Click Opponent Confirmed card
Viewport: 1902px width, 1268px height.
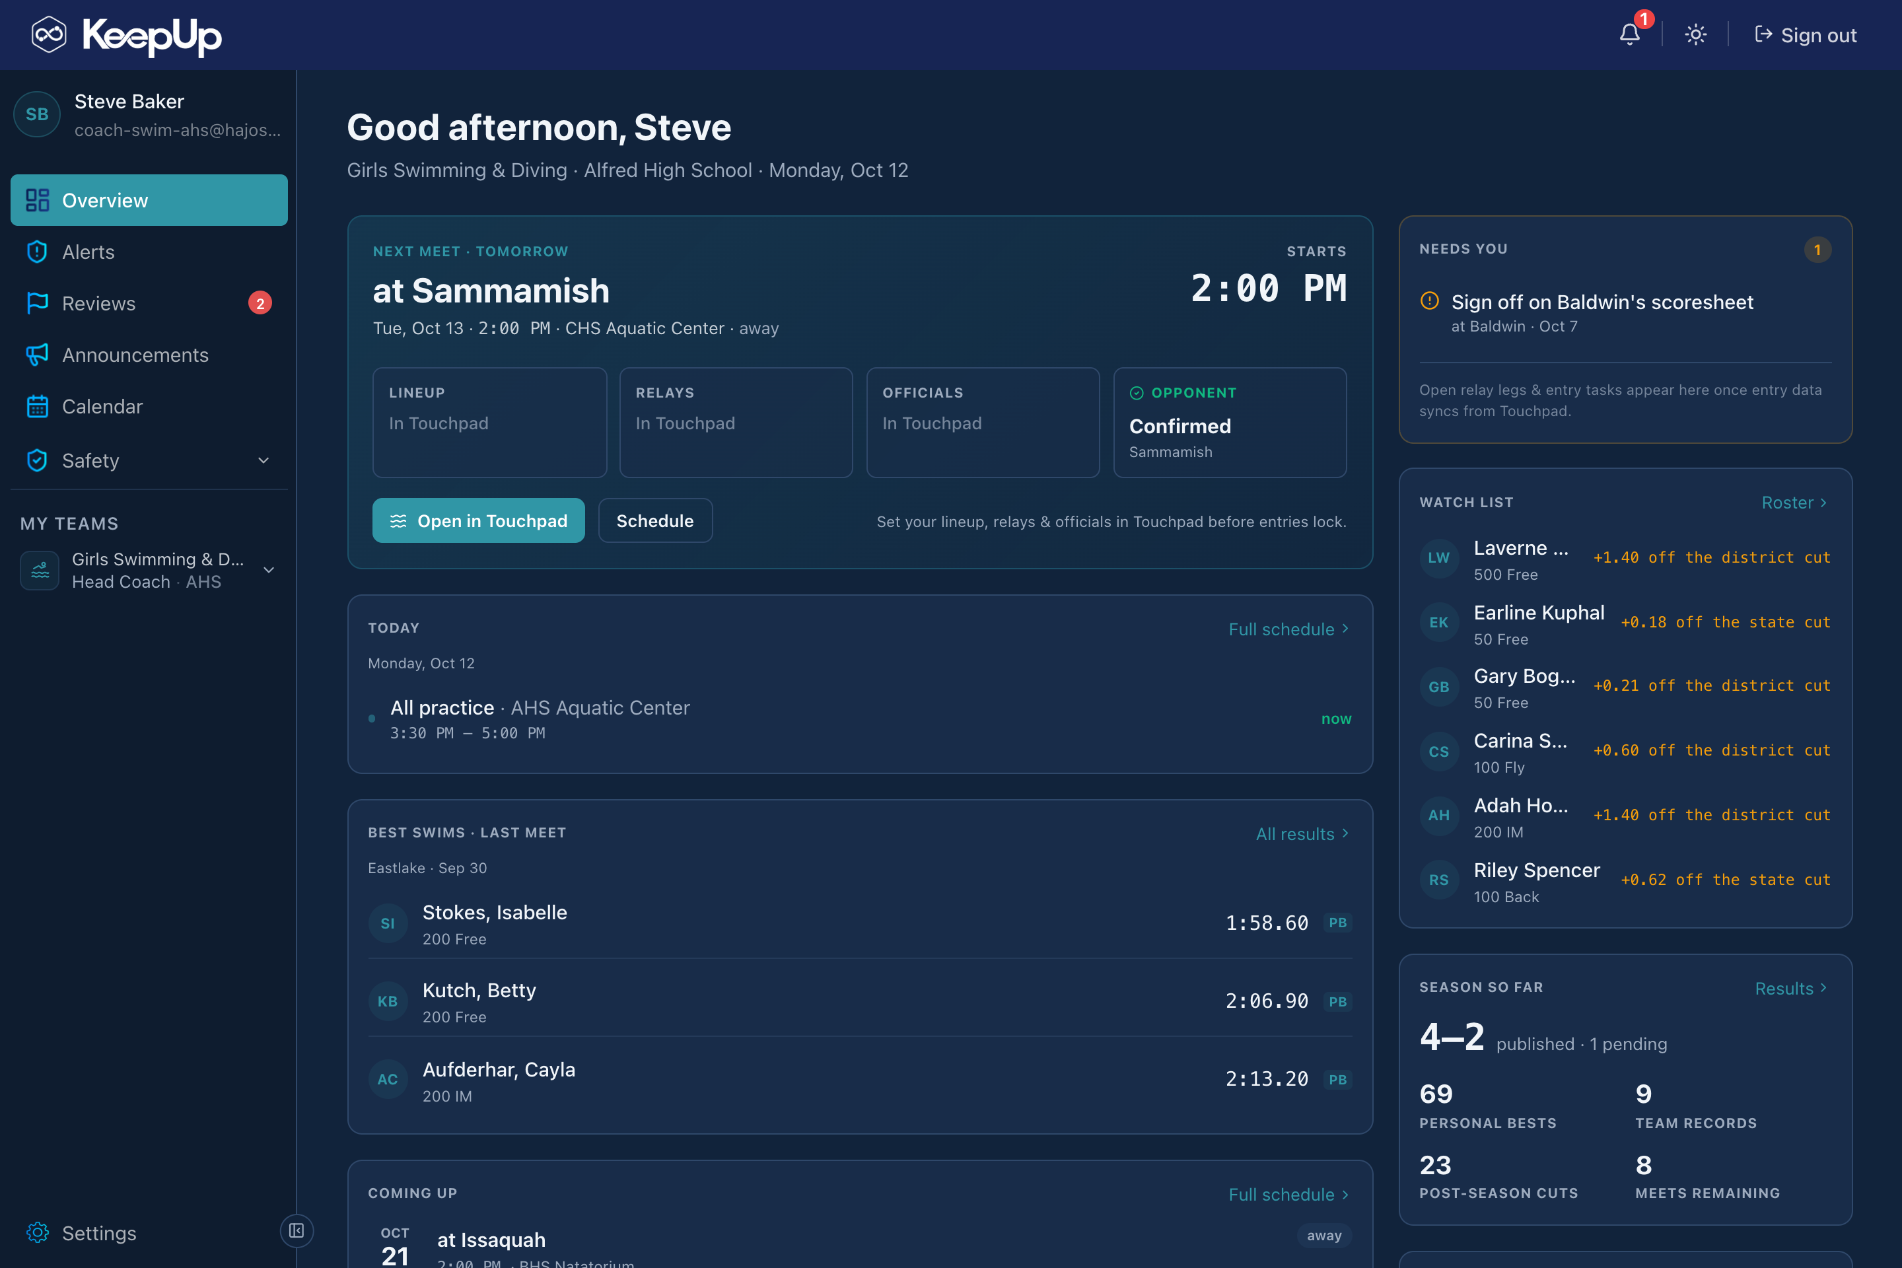[1229, 422]
